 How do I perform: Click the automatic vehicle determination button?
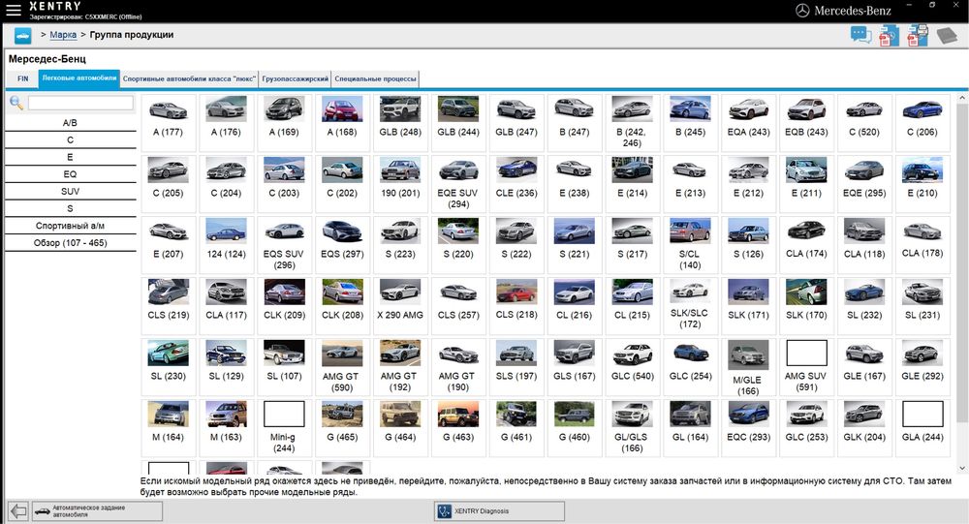pos(98,511)
